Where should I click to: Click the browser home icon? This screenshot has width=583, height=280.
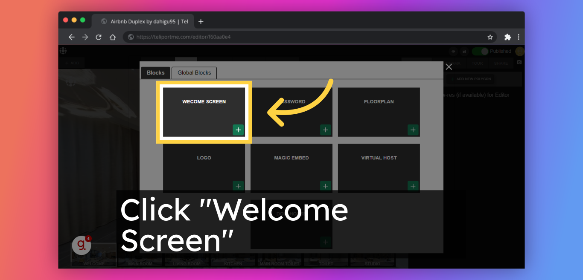[113, 37]
